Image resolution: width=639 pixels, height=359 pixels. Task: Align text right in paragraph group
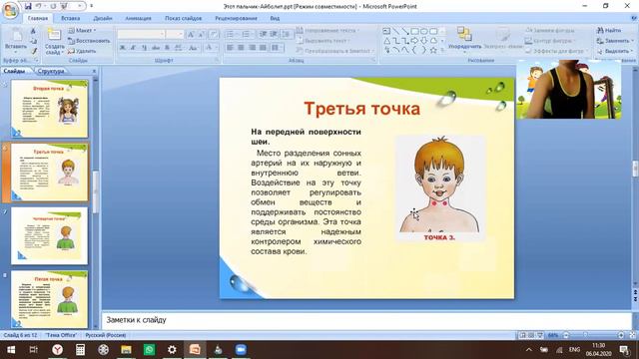pyautogui.click(x=253, y=48)
